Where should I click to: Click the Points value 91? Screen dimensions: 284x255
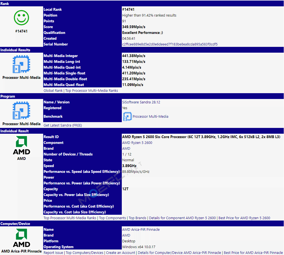tap(124, 21)
